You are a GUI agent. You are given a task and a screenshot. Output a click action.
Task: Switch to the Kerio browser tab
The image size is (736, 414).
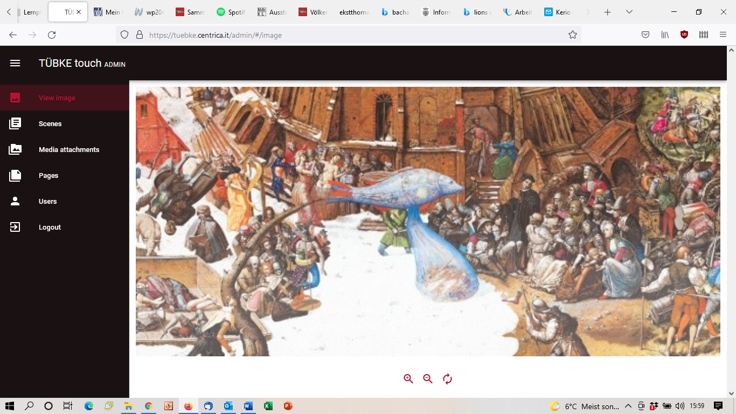pyautogui.click(x=558, y=12)
